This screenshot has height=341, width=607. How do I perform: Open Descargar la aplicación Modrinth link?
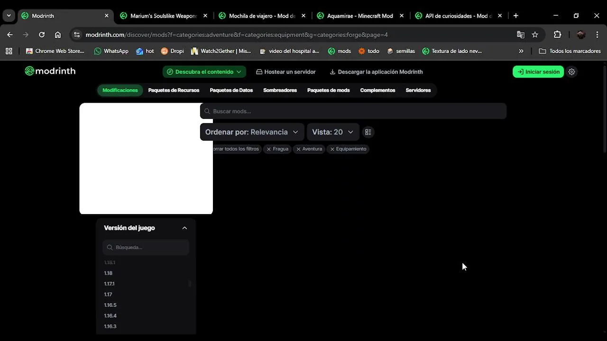click(x=376, y=72)
